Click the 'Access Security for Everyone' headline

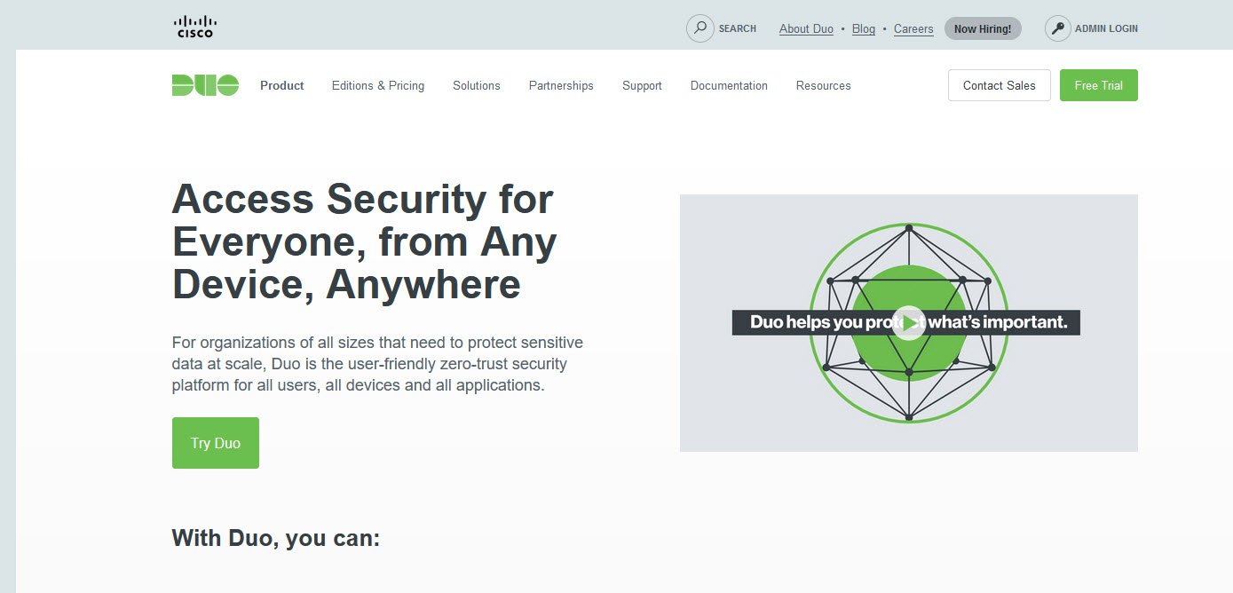point(365,241)
